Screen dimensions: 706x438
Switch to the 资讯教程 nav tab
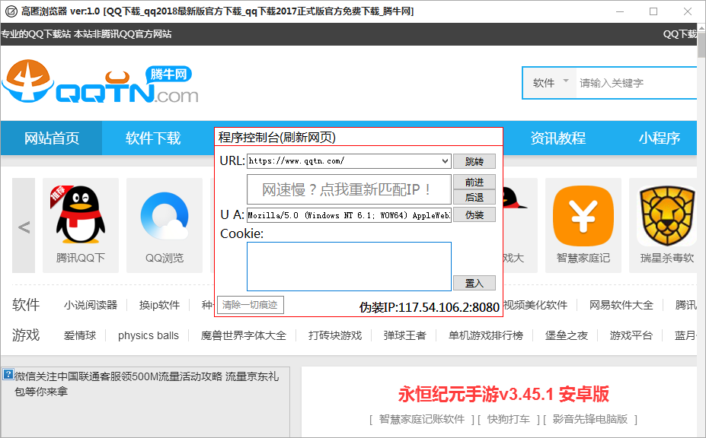557,138
